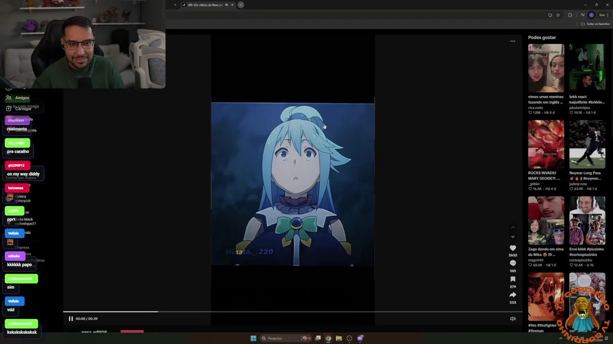The image size is (613, 344).
Task: Mute tab audio via tab speaker icon
Action: point(227,5)
